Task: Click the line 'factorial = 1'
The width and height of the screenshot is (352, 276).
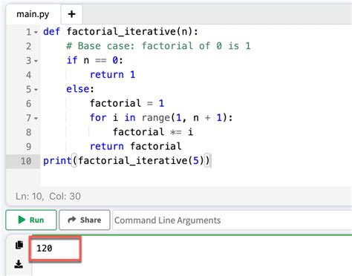Action: (x=127, y=103)
